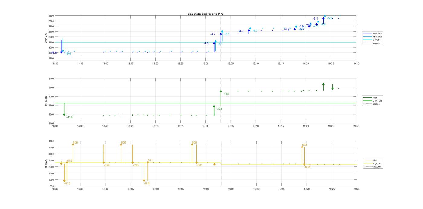423x209 pixels.
Task: Click the 606 roll data label
Action: click(x=75, y=143)
